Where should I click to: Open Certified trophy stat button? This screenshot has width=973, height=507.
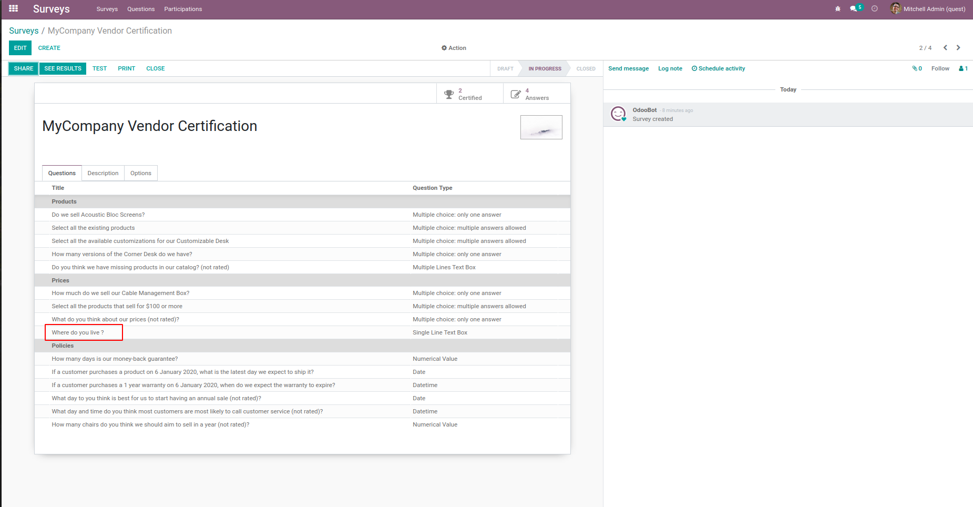pos(470,94)
